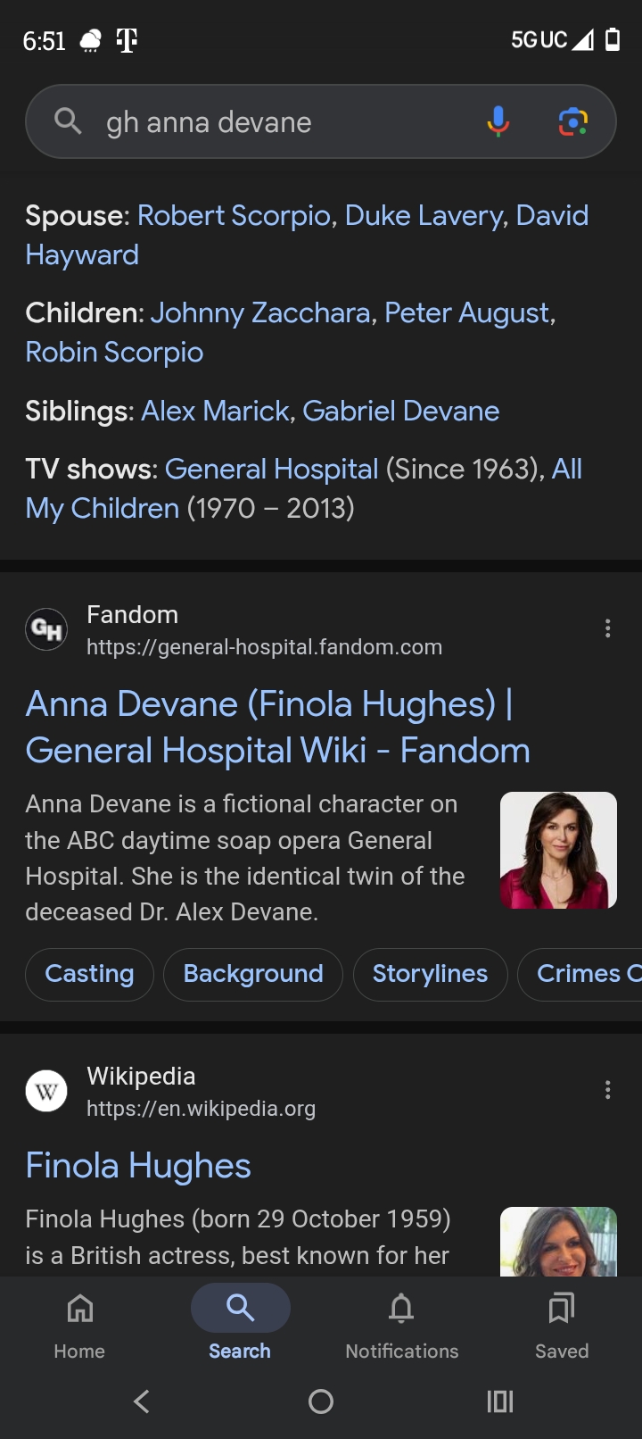This screenshot has width=642, height=1439.
Task: Open more options for Wikipedia result
Action: coord(607,1090)
